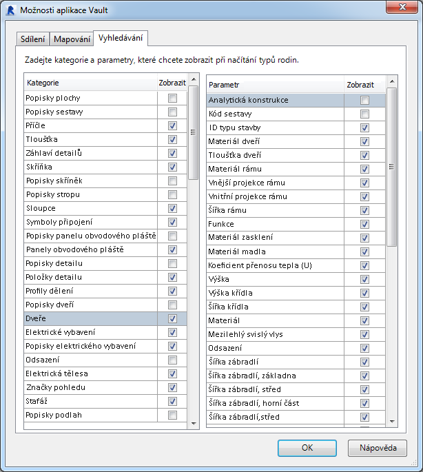
Task: Check the Popisky podlah checkbox
Action: tap(172, 415)
